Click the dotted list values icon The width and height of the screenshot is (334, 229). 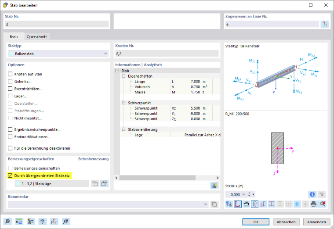click(x=305, y=204)
